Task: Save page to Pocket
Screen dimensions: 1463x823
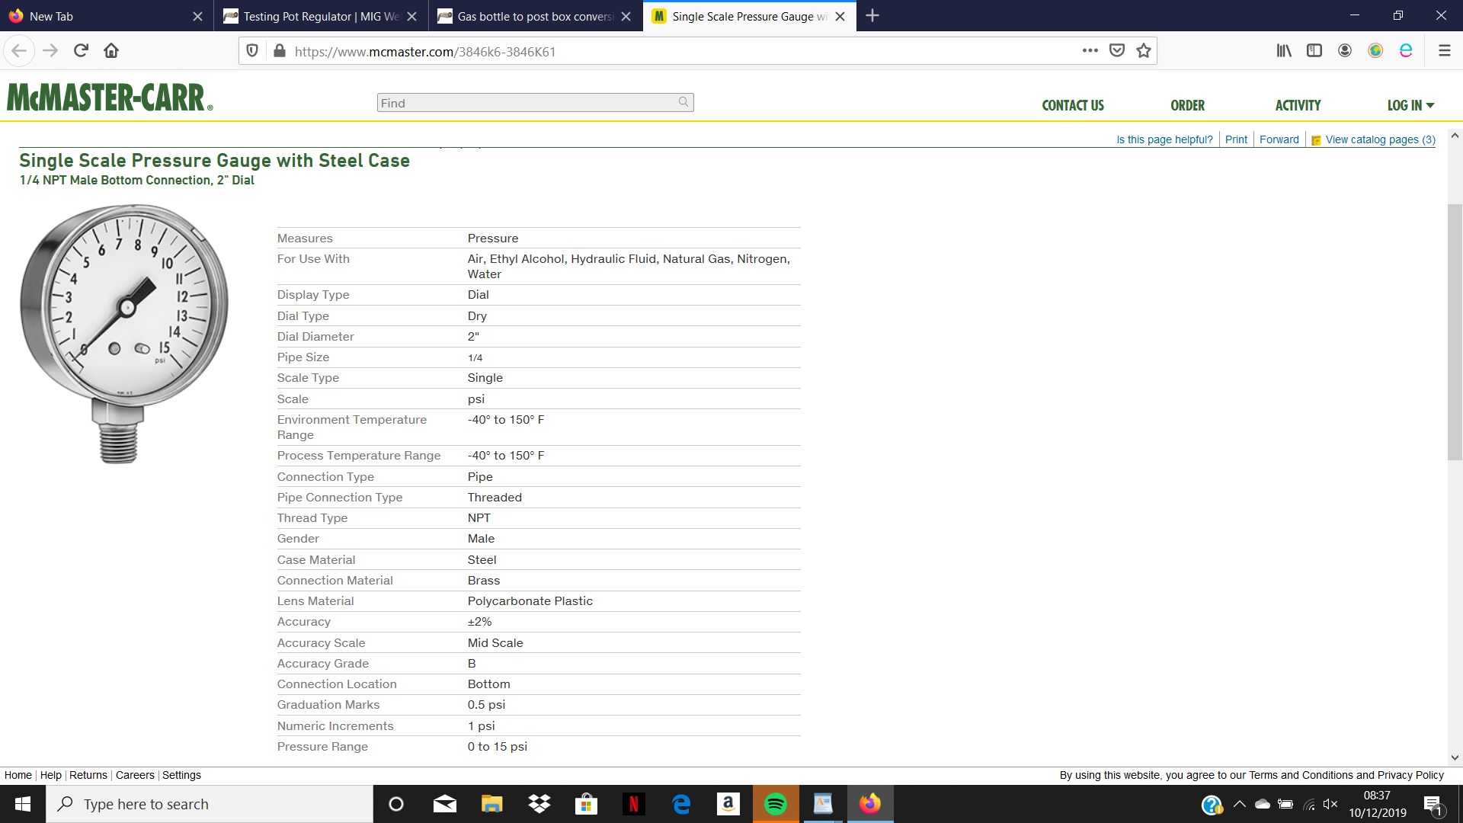Action: click(x=1117, y=51)
